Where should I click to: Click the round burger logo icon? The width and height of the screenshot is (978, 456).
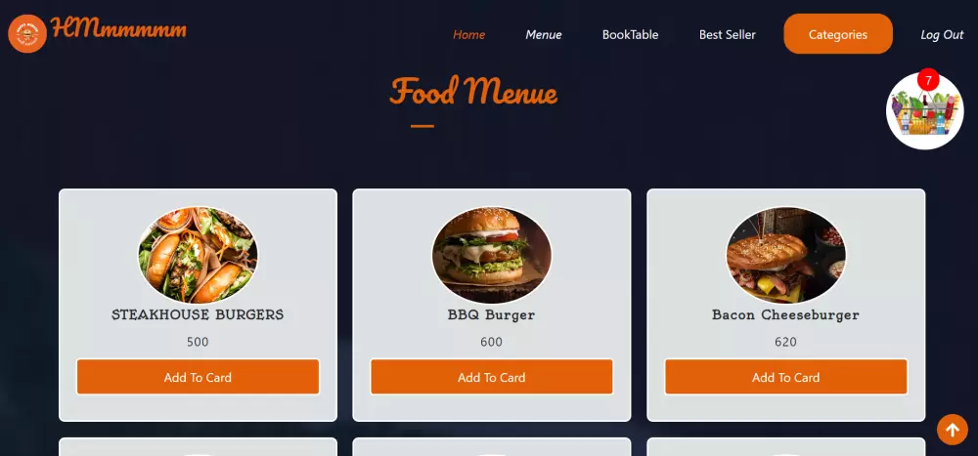point(27,33)
